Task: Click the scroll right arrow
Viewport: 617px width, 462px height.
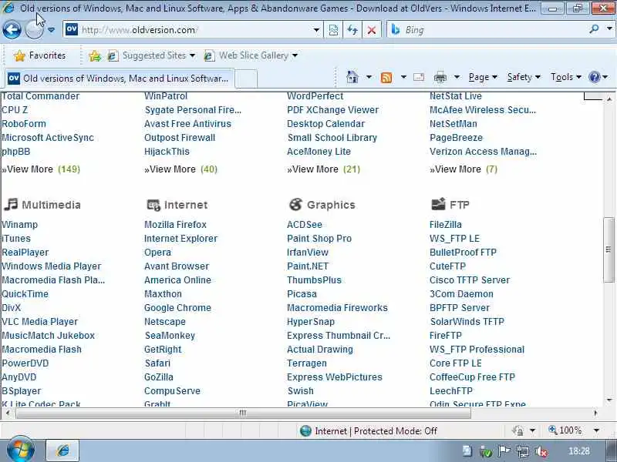Action: (x=595, y=413)
